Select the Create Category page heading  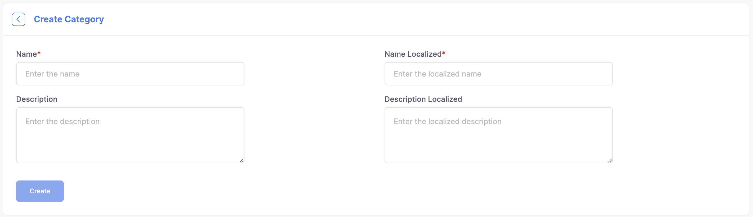click(x=69, y=19)
